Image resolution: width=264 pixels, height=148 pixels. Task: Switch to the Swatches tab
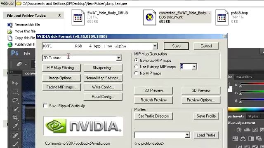244,77
